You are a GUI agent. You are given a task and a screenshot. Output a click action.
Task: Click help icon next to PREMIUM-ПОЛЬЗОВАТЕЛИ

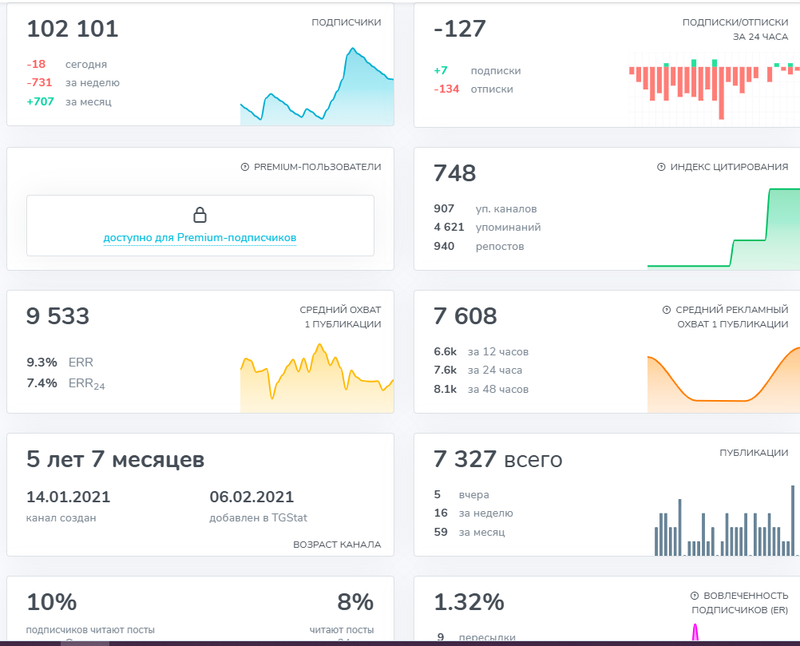coord(245,167)
